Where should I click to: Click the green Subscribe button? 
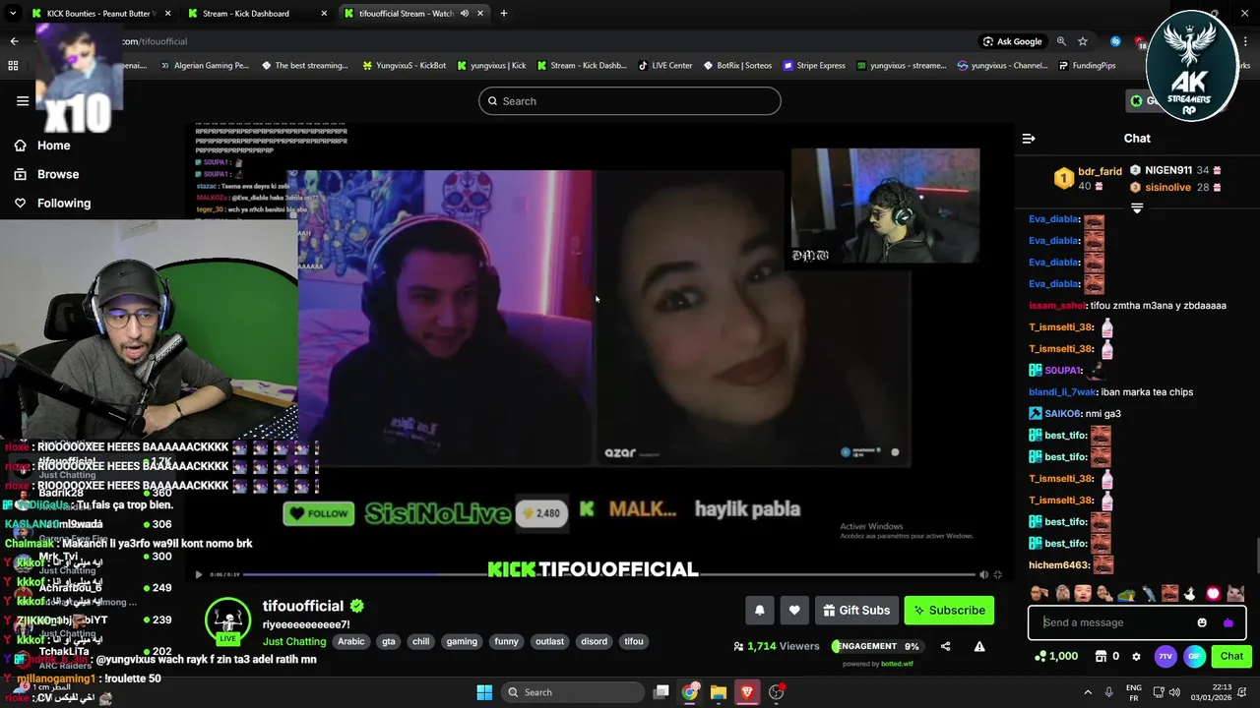click(949, 611)
